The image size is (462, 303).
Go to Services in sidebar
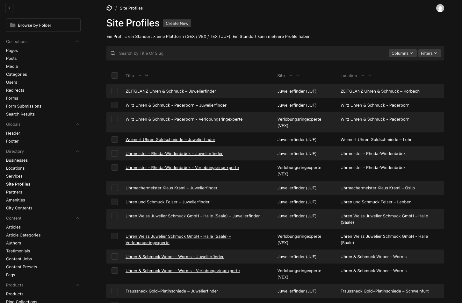click(14, 176)
